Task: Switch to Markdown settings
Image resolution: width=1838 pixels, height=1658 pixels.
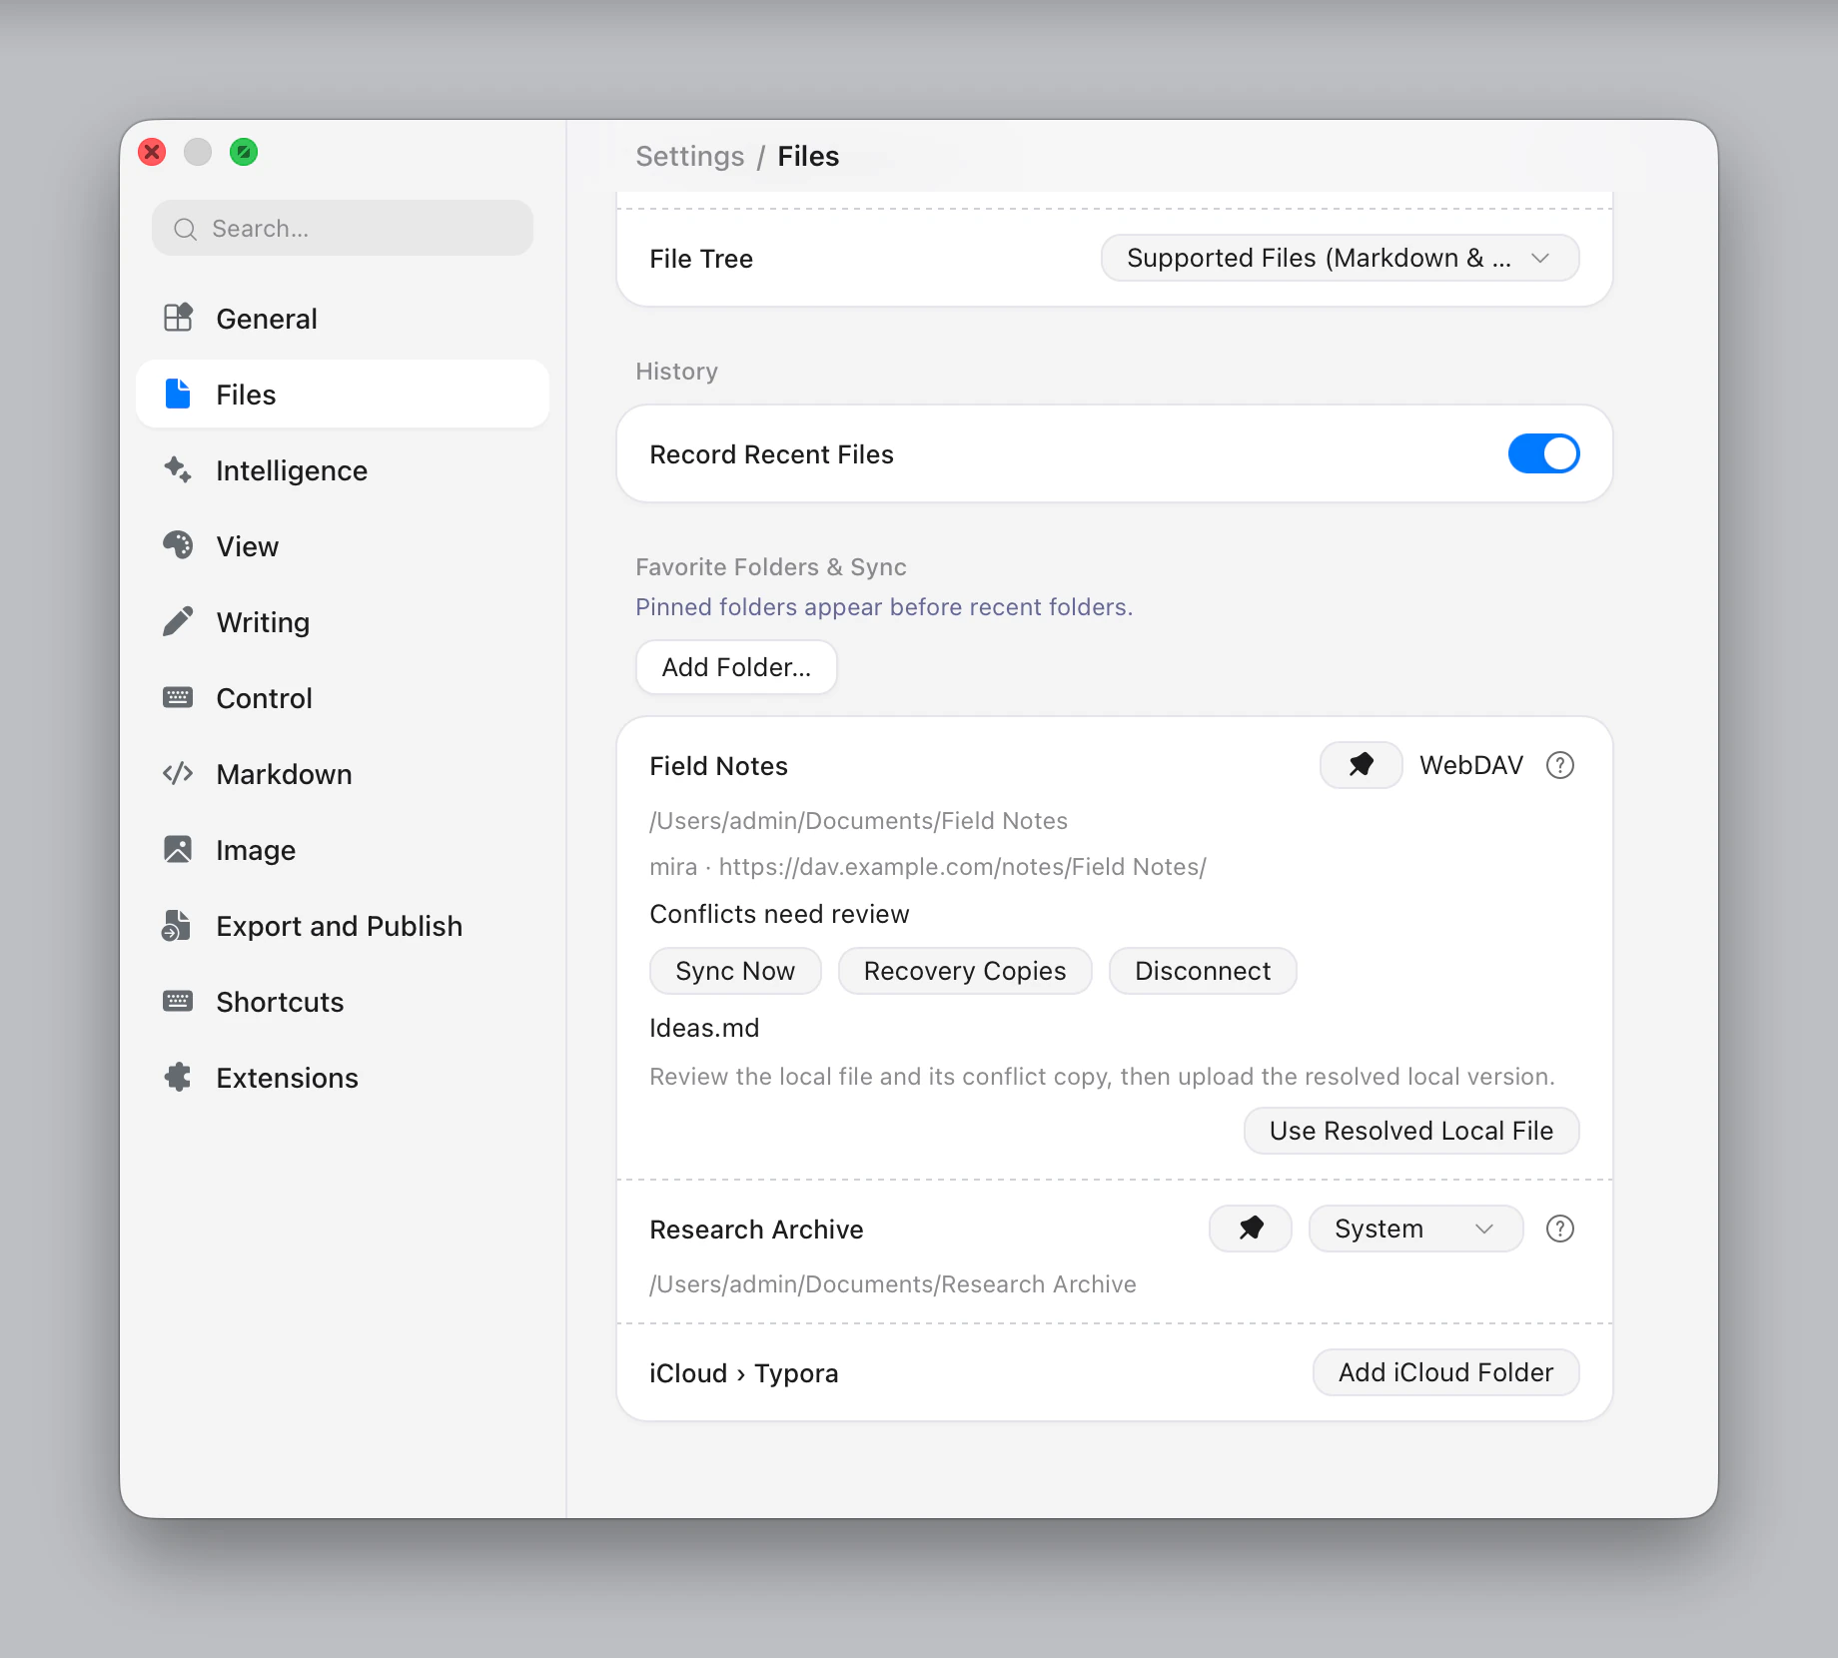Action: click(343, 773)
